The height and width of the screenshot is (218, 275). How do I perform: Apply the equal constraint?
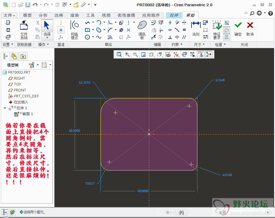click(184, 30)
